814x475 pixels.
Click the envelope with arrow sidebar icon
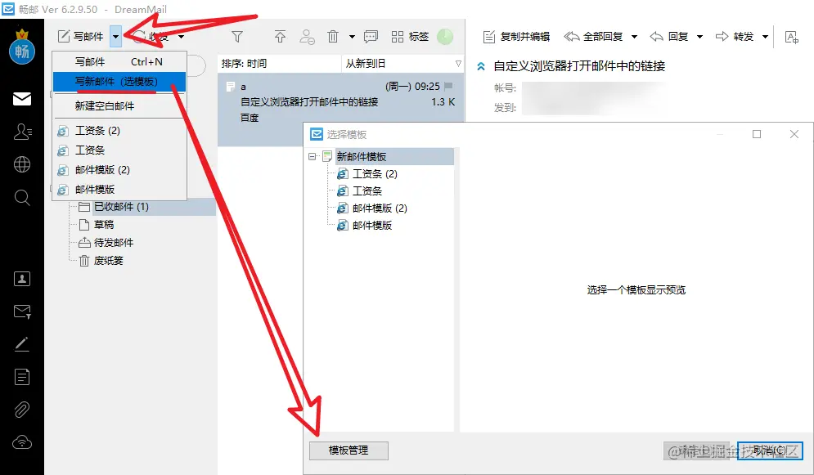click(22, 311)
